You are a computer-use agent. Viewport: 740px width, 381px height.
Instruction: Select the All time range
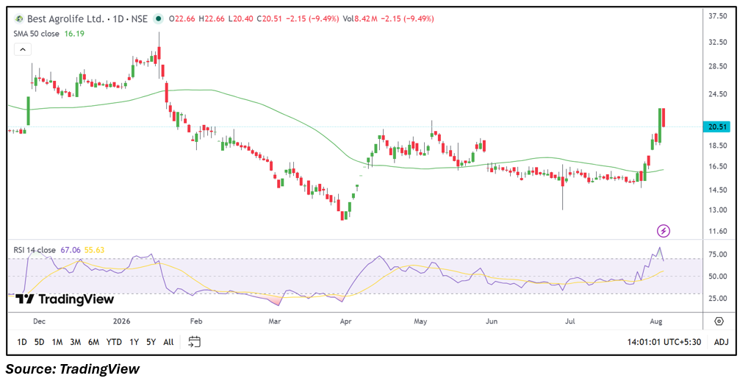tap(168, 342)
